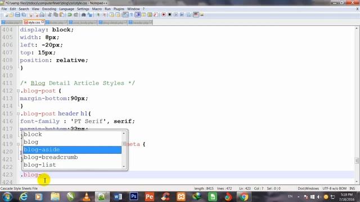Open Photoshop from the taskbar

(x=134, y=197)
